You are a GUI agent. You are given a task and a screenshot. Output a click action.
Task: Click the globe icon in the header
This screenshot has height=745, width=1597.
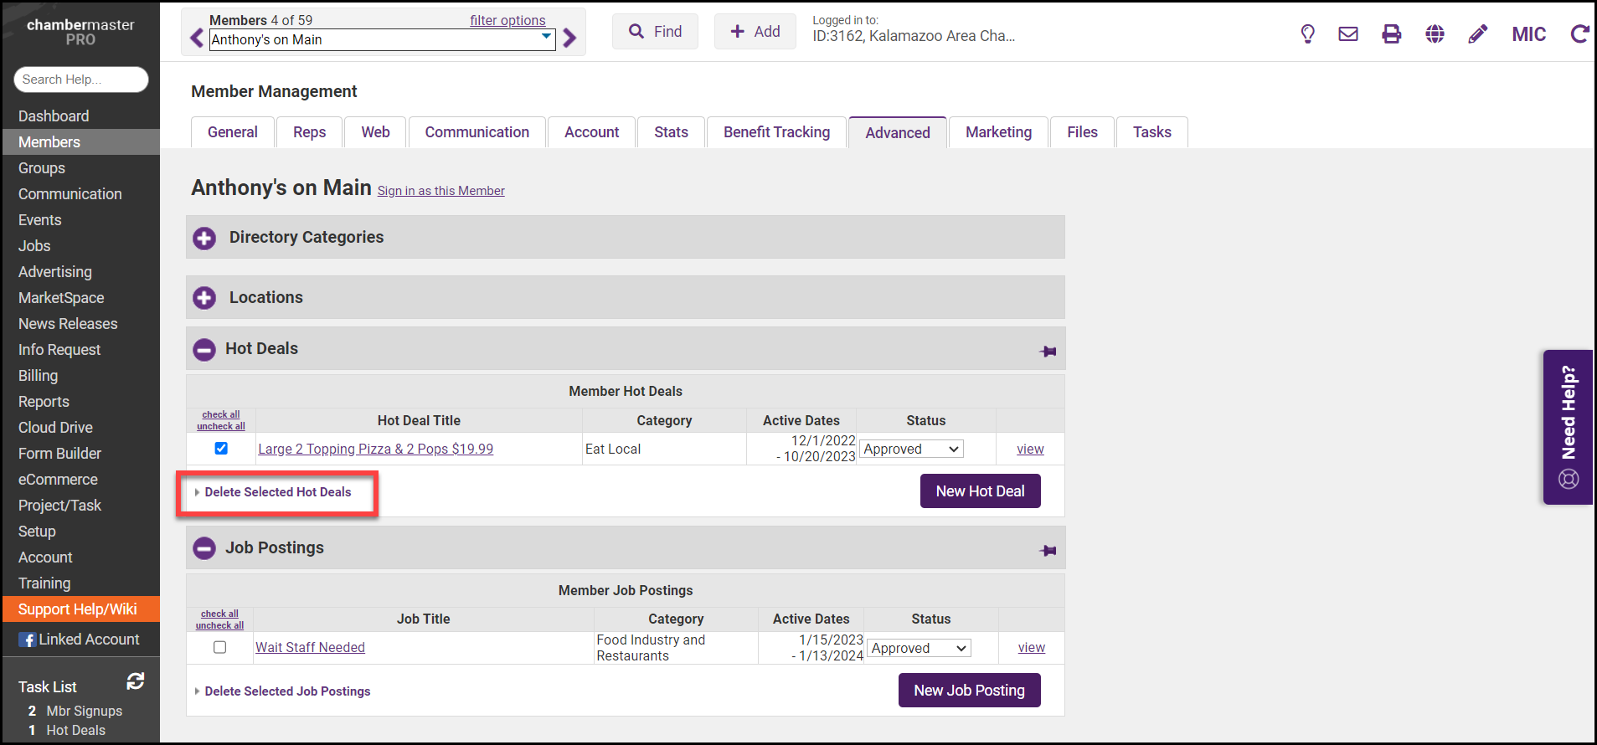(x=1435, y=33)
